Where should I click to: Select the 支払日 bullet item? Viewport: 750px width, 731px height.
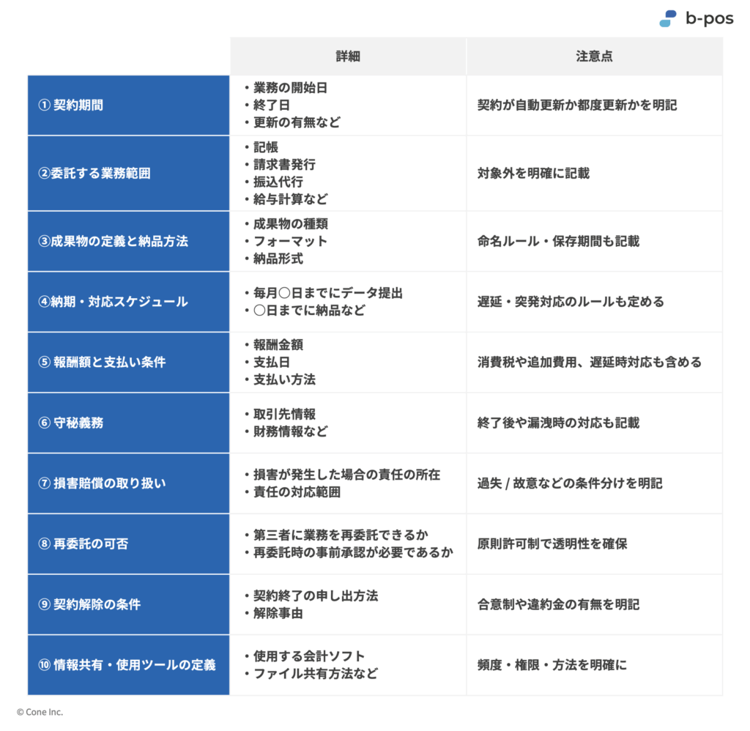click(x=267, y=362)
